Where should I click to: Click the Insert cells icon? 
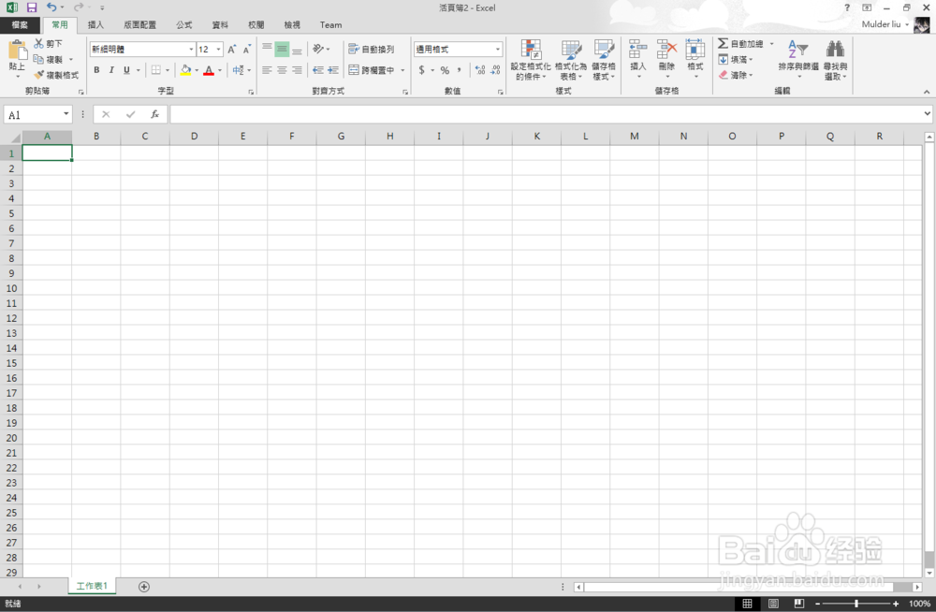[x=638, y=49]
